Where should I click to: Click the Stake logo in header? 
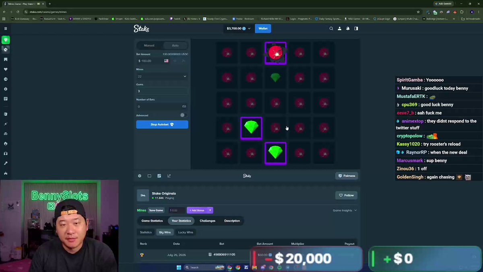pos(141,29)
